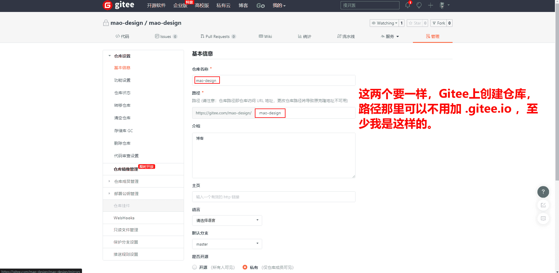The image size is (559, 273).
Task: Open the Watching dropdown
Action: coord(384,23)
